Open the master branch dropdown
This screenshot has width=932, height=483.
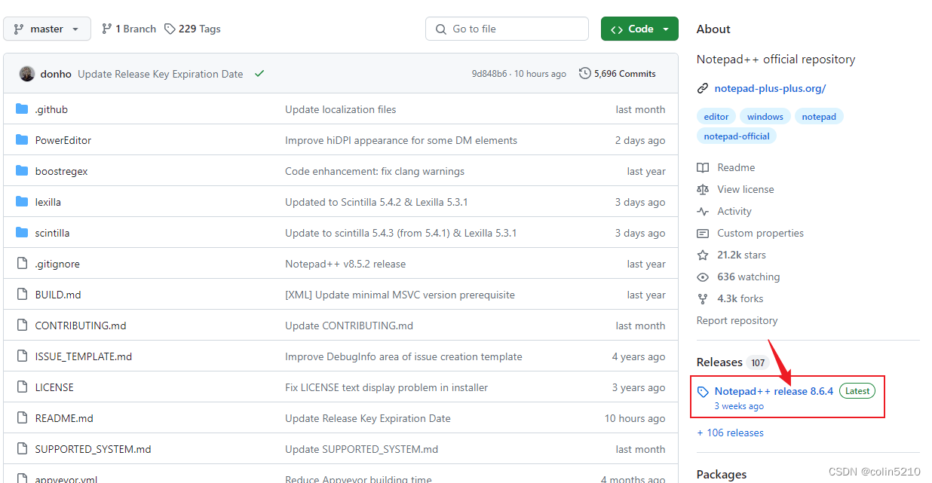[x=47, y=29]
